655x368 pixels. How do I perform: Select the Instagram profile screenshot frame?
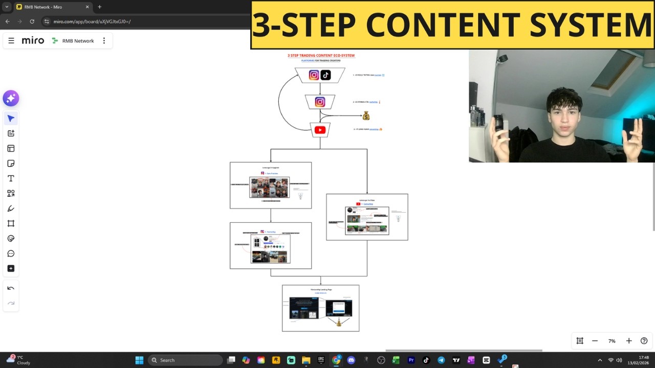[271, 245]
